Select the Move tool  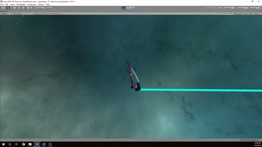point(8,8)
